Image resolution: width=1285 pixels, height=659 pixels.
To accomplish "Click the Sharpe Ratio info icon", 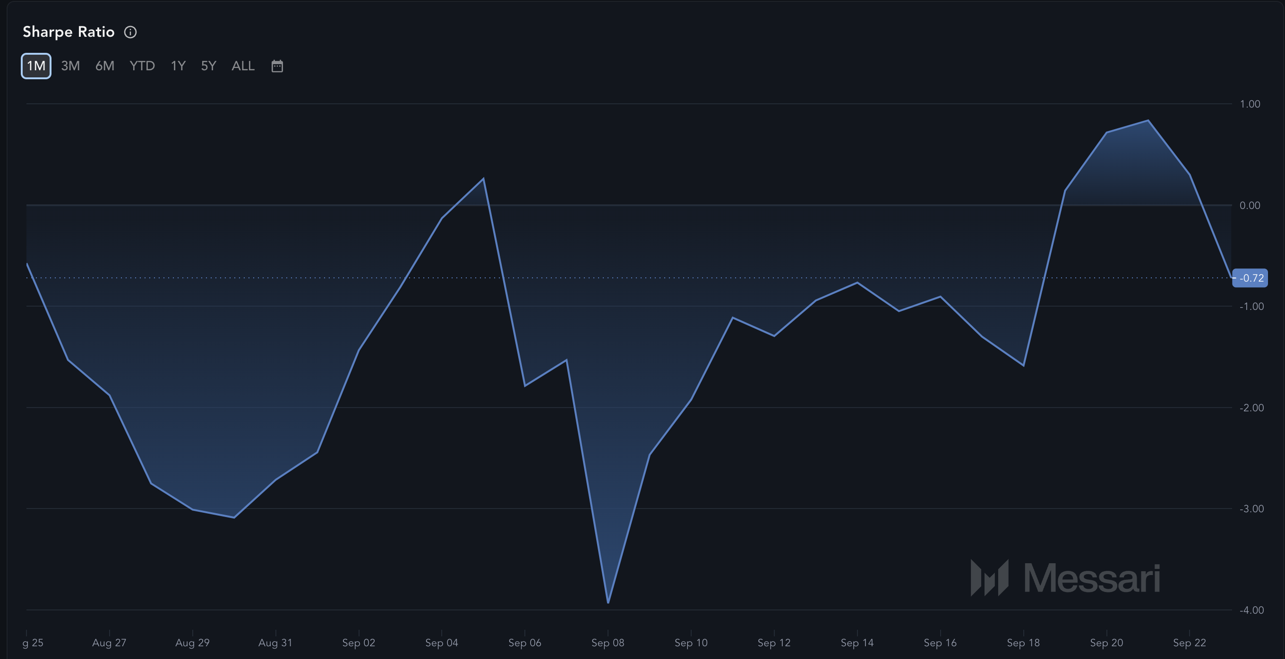I will pos(130,33).
